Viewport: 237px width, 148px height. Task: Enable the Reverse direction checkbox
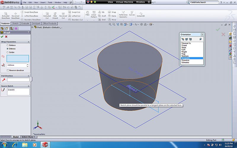click(x=8, y=70)
